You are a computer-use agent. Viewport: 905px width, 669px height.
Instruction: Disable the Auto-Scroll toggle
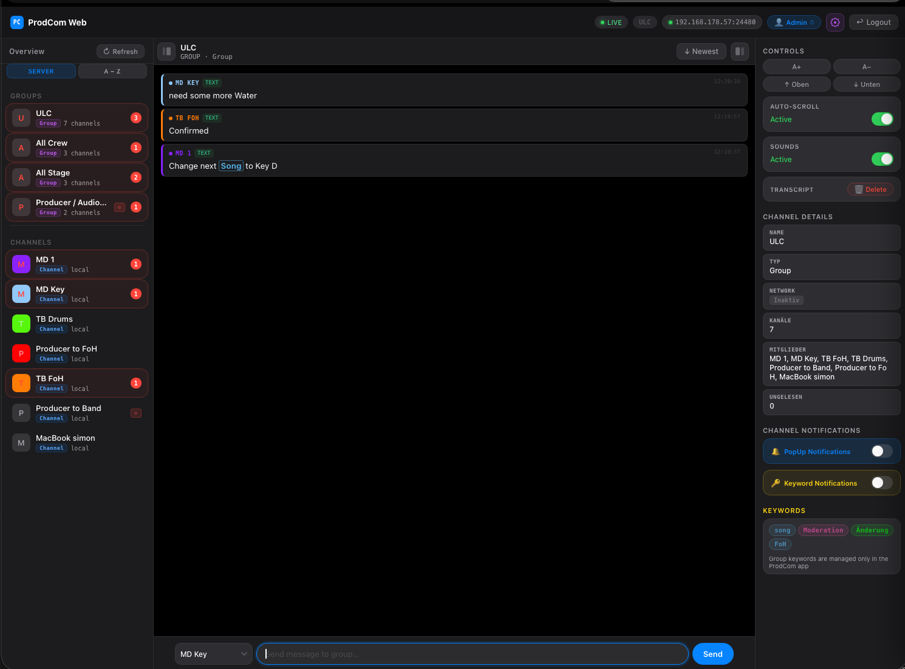pyautogui.click(x=882, y=119)
